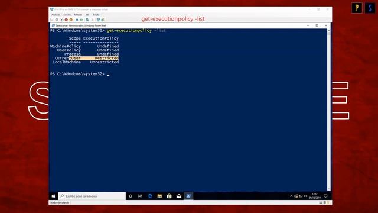Screen dimensions: 378x213
Task: Turn off the VM with black-dot icon
Action: pos(61,20)
